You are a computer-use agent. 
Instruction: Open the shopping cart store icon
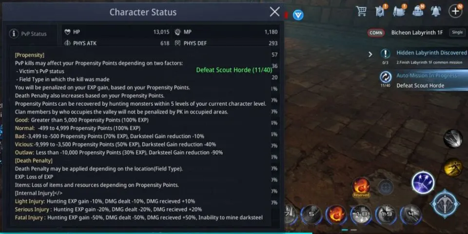[x=361, y=12]
